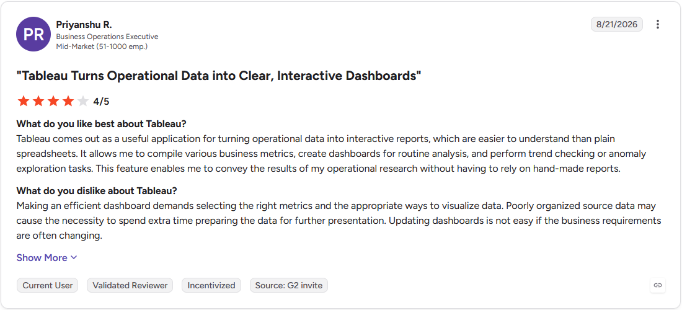Select the Incentivized tag
This screenshot has height=310, width=682.
[x=211, y=286]
